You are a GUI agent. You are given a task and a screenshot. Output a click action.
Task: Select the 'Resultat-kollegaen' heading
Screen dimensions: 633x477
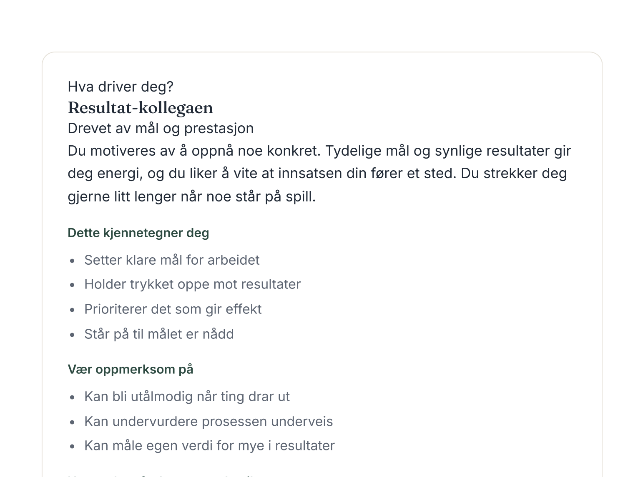pos(140,108)
